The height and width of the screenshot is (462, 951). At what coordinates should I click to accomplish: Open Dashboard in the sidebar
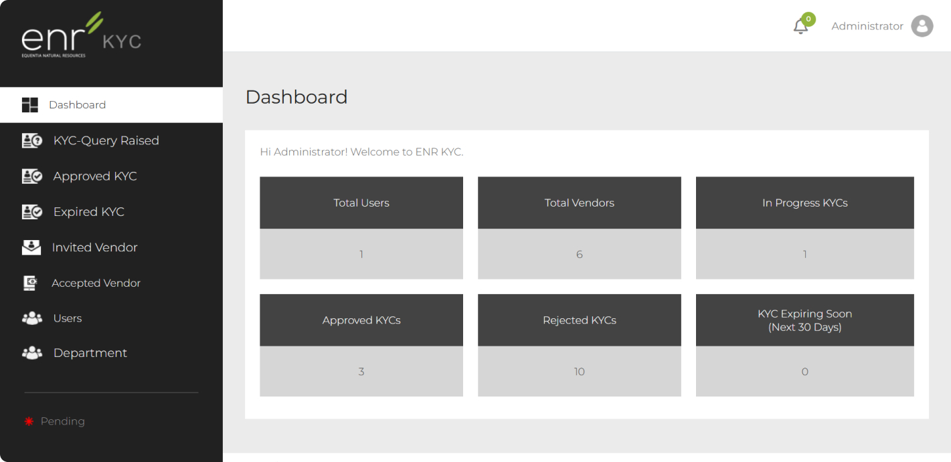(x=111, y=105)
